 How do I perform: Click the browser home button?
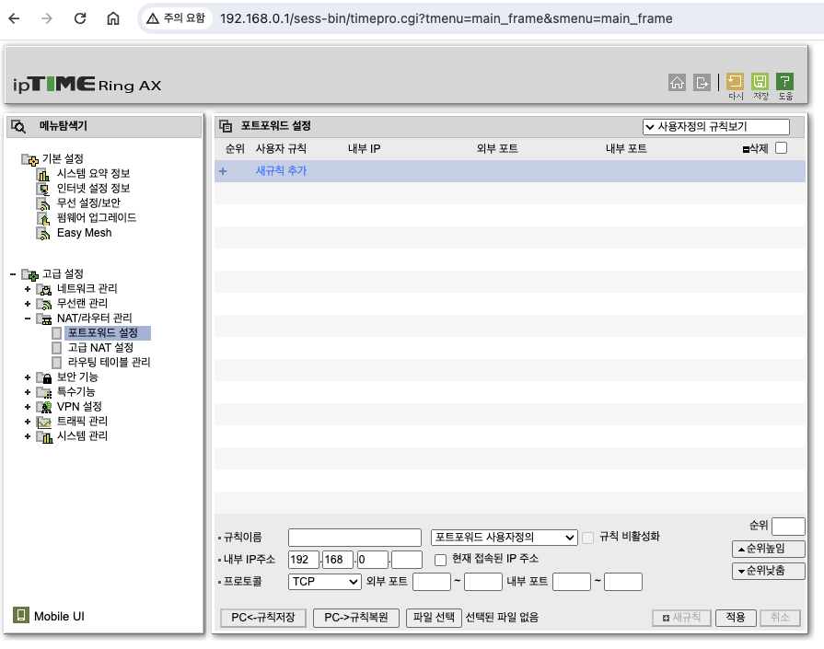[x=113, y=18]
